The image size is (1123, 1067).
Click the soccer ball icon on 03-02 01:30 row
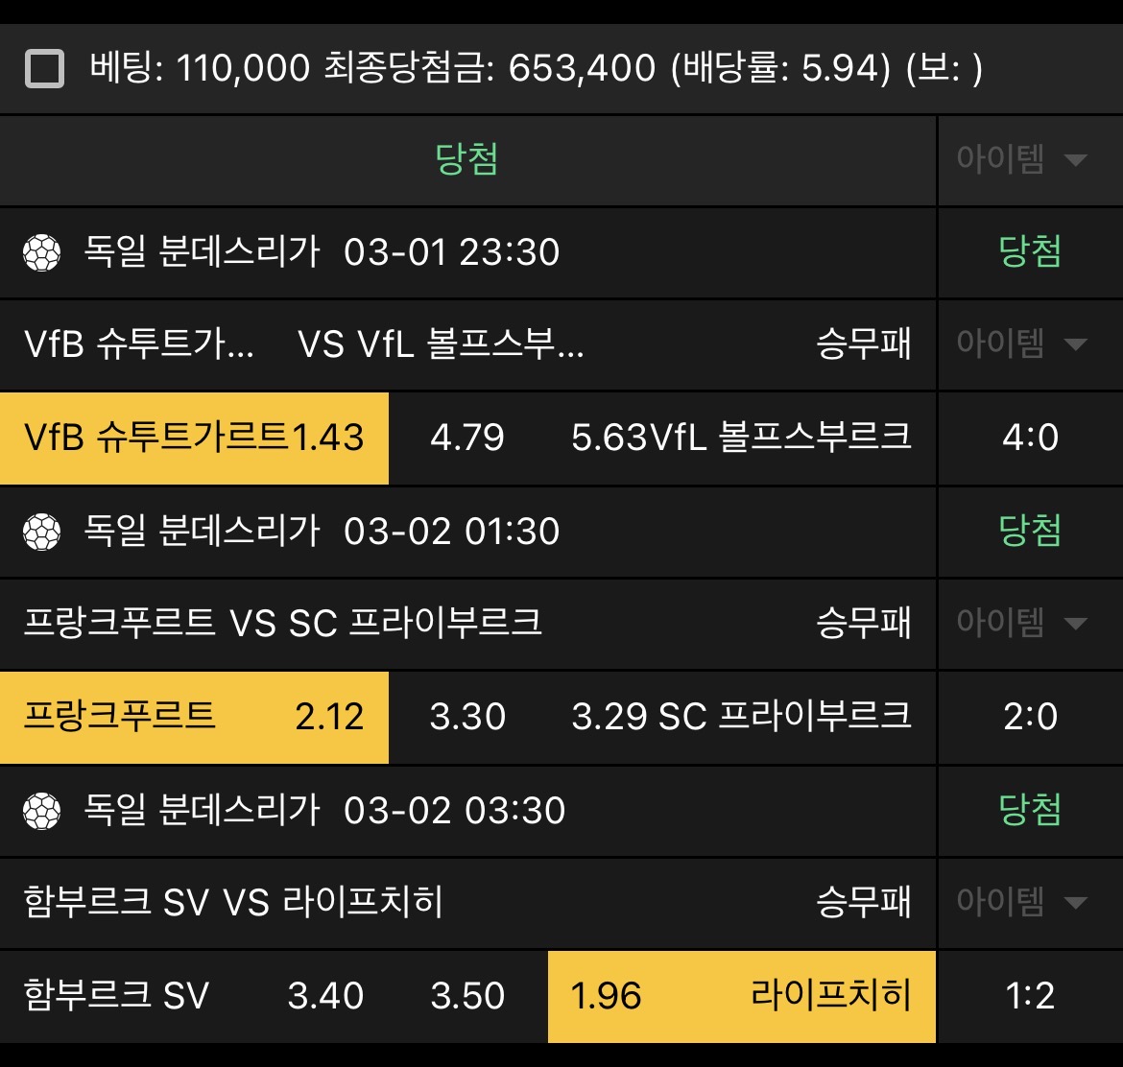[40, 532]
